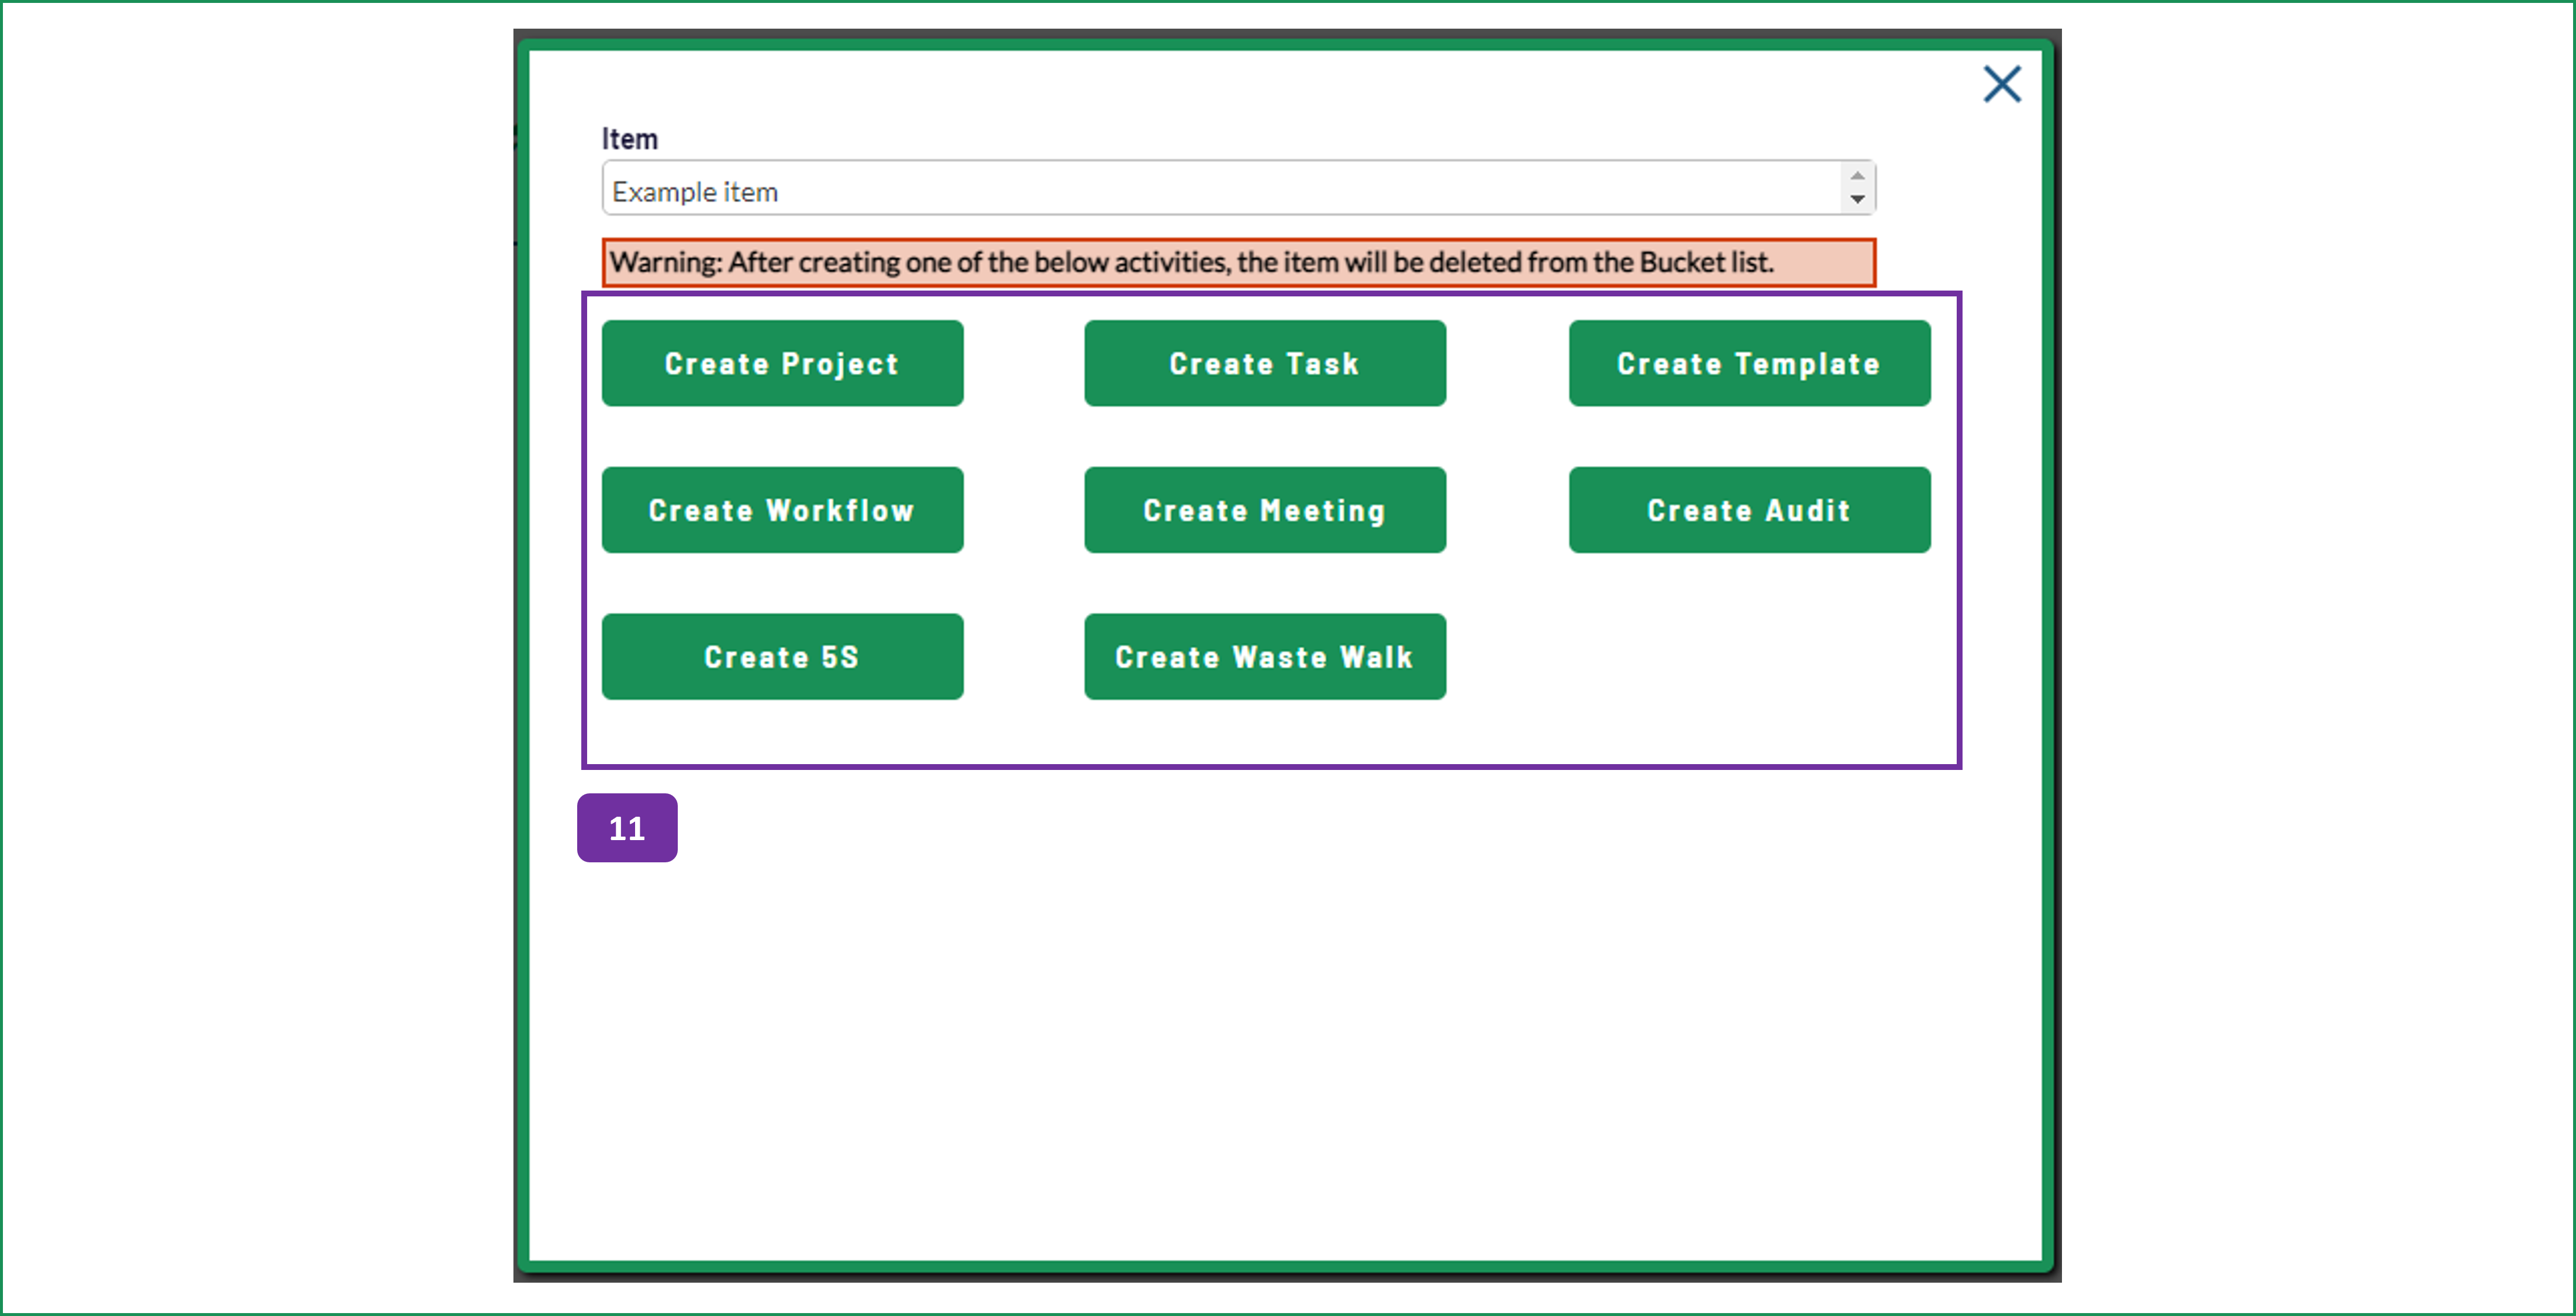The height and width of the screenshot is (1316, 2576).
Task: Click the down arrow in the Item field
Action: tap(1857, 199)
